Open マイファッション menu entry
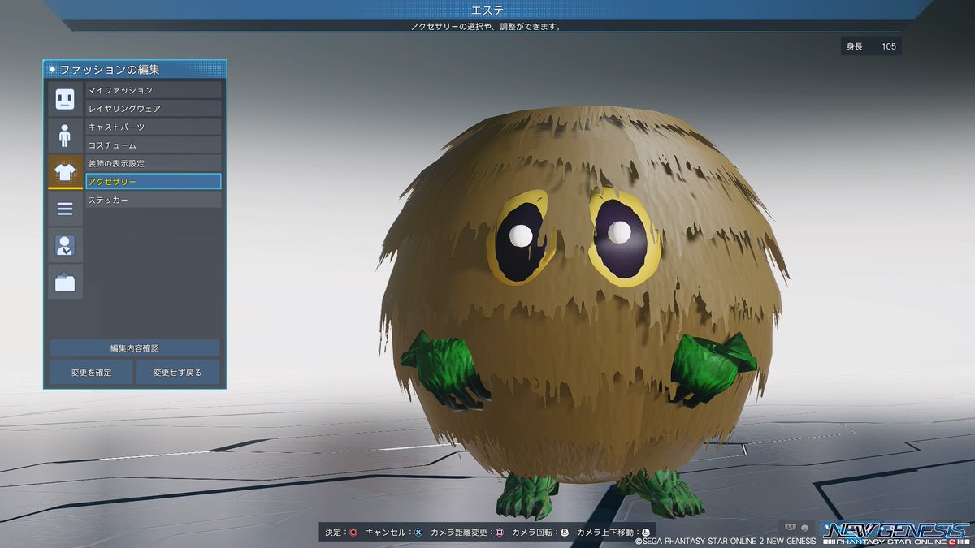975x548 pixels. [154, 90]
